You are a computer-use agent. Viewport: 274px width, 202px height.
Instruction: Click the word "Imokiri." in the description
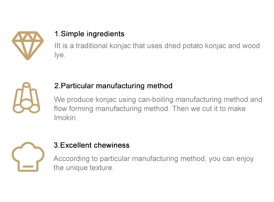[x=66, y=118]
